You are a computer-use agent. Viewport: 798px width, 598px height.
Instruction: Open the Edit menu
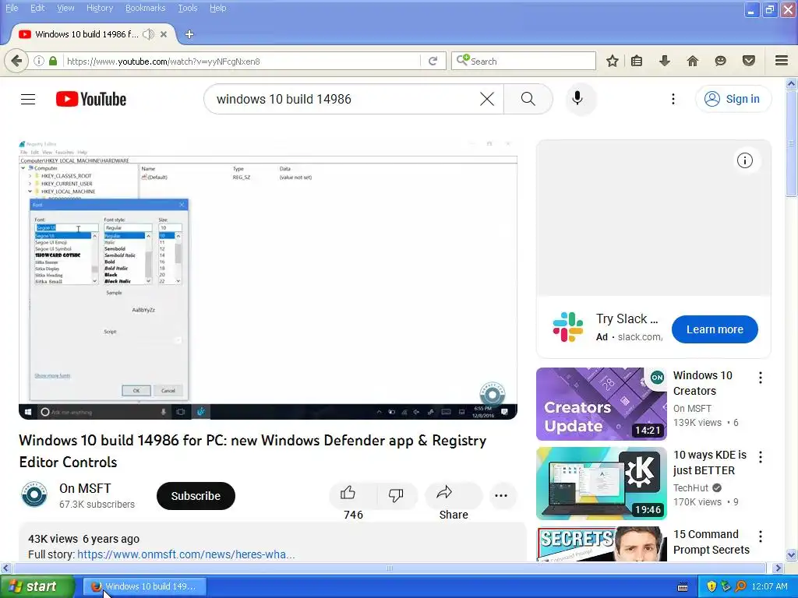coord(37,8)
